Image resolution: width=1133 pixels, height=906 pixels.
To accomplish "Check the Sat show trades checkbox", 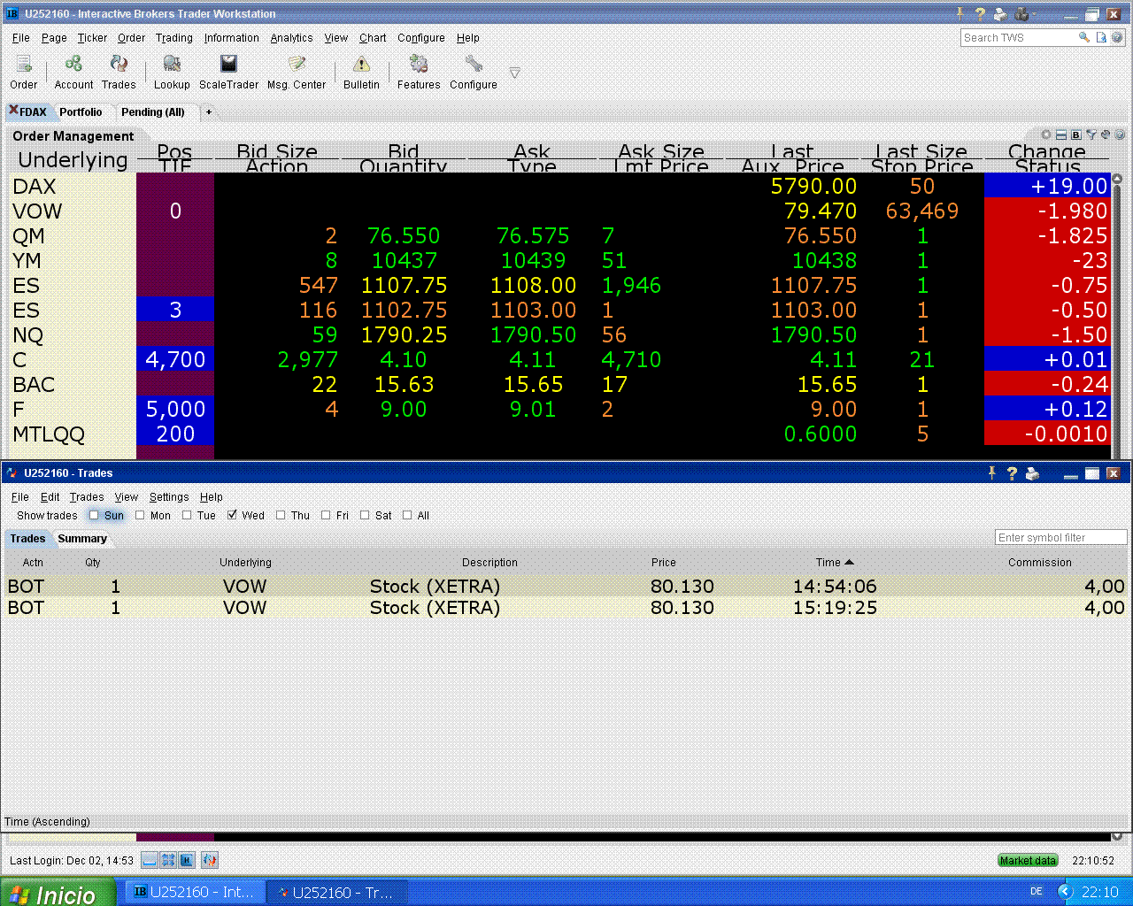I will coord(365,515).
